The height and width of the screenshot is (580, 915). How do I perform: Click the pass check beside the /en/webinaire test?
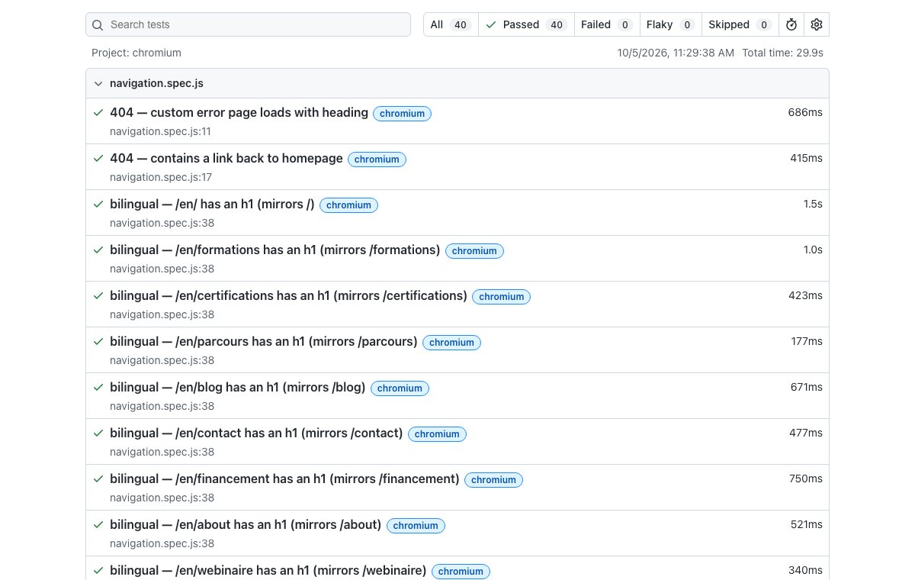(98, 570)
